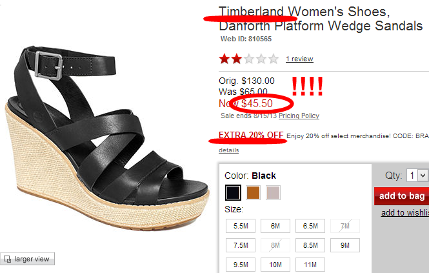This screenshot has height=273, width=429.
Task: Select size 10M
Action: tap(275, 265)
